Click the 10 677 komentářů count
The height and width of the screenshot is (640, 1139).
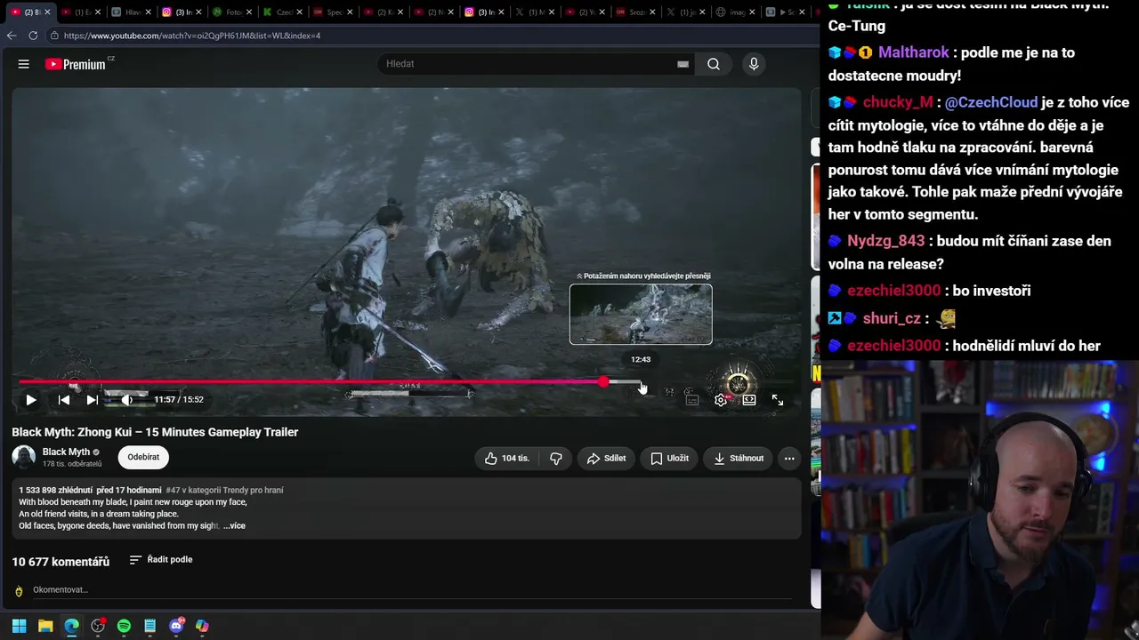pos(61,562)
